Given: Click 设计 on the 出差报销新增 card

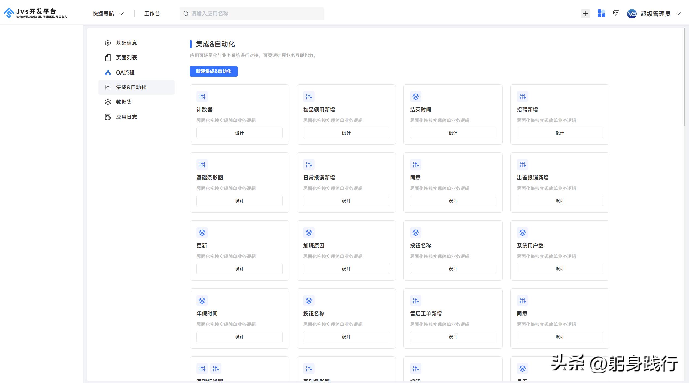Looking at the screenshot, I should [560, 201].
